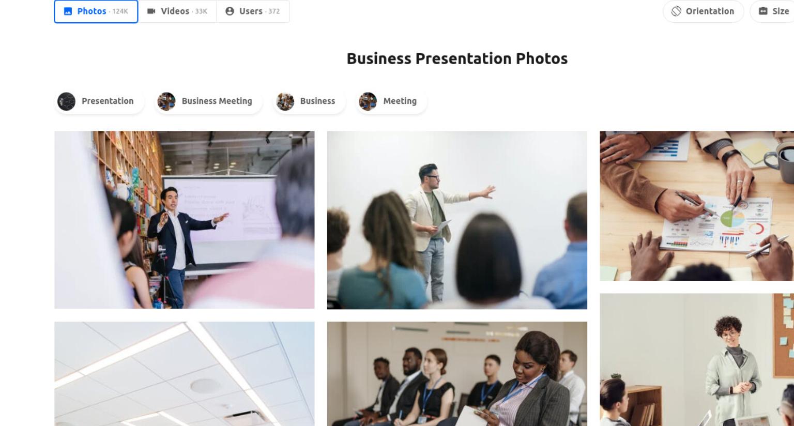Open photo of speaker by projector screen
This screenshot has height=426, width=794.
click(x=185, y=220)
